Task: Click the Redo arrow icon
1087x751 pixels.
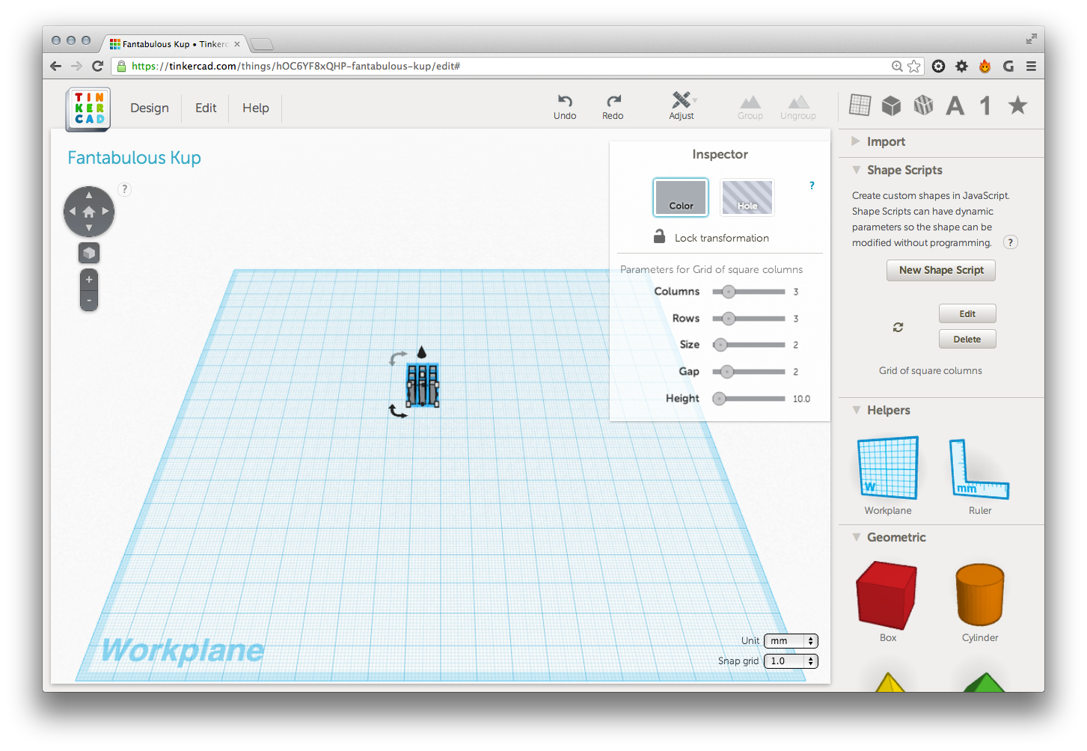Action: pyautogui.click(x=613, y=101)
